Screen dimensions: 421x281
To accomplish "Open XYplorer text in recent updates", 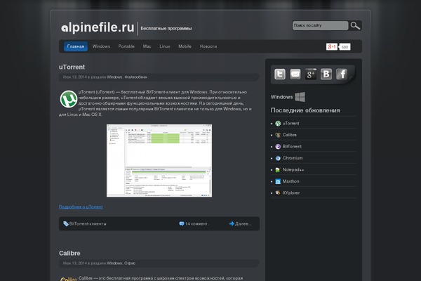I will click(291, 192).
